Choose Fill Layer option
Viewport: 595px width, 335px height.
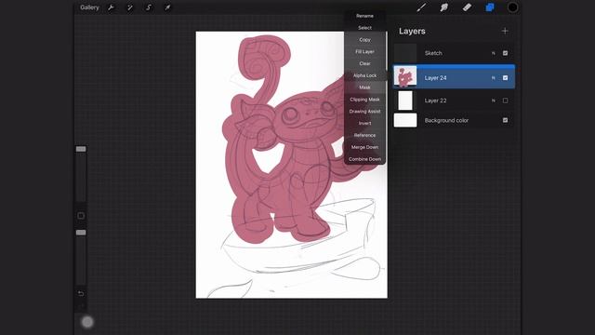pyautogui.click(x=364, y=52)
